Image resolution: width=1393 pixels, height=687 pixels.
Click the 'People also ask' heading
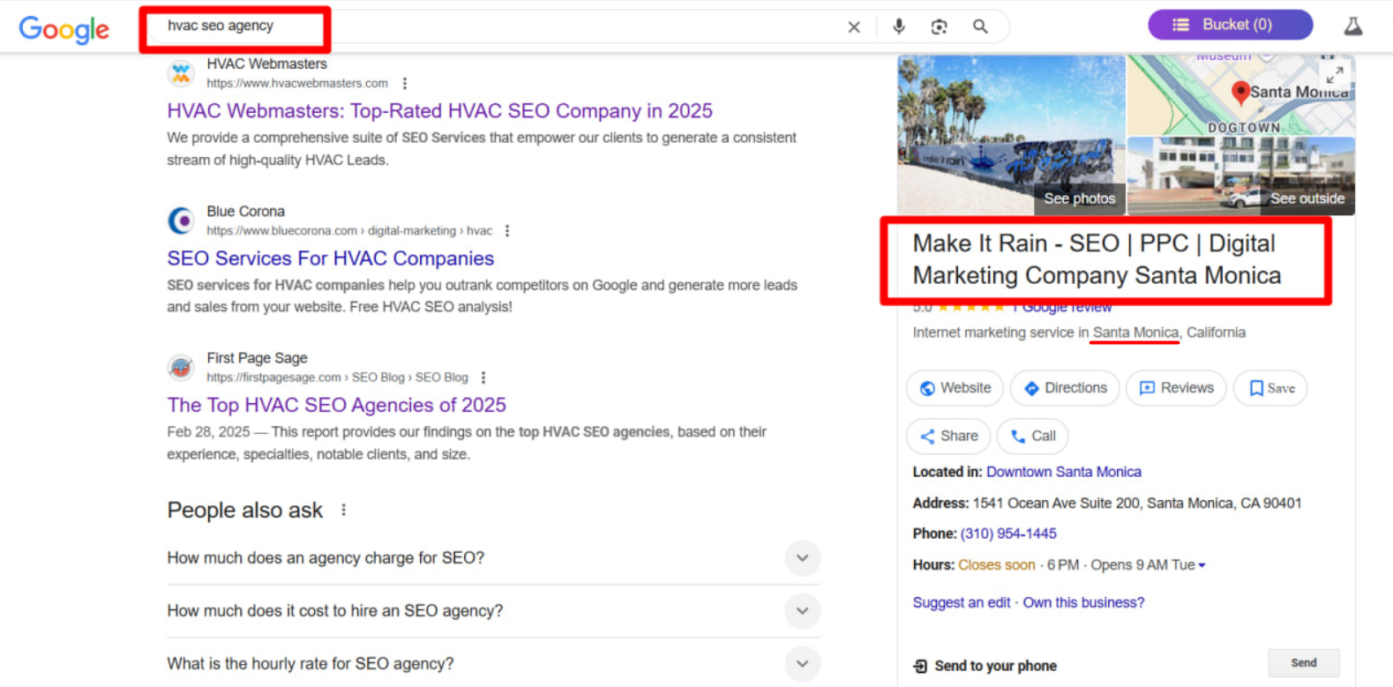(x=245, y=510)
